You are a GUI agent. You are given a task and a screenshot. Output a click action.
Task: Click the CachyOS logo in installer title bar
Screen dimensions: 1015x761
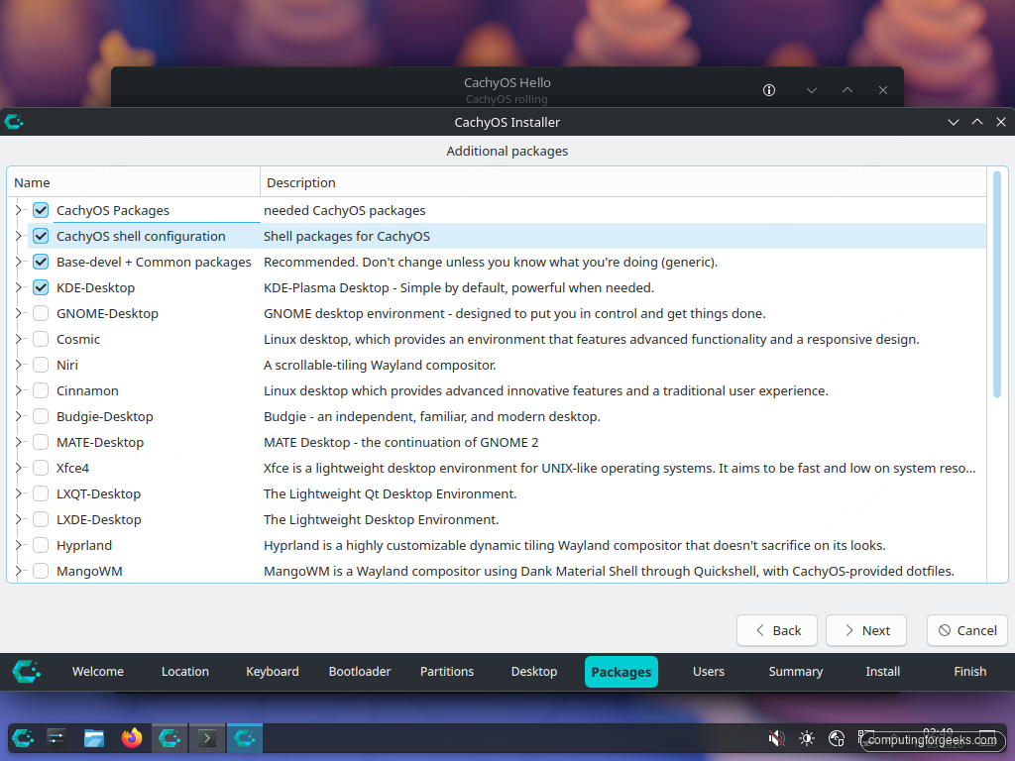(x=14, y=122)
